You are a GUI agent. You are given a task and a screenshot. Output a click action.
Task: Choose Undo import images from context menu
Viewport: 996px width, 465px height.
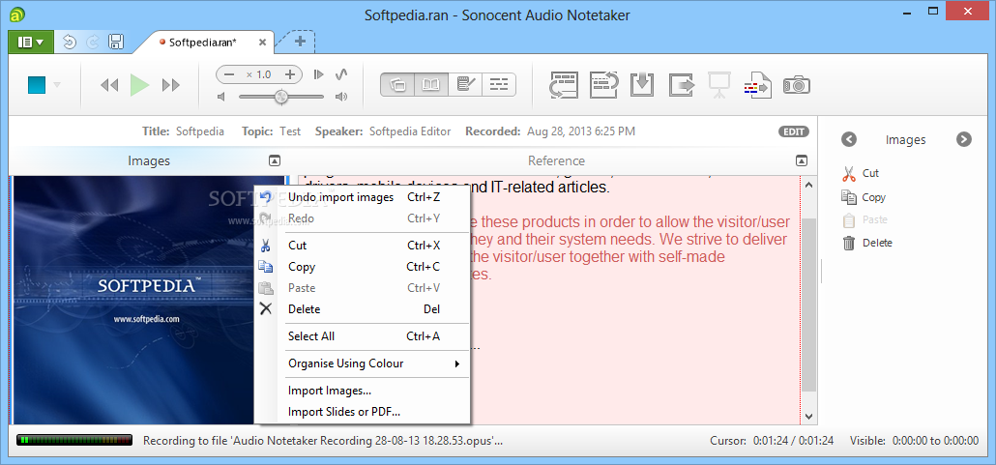click(x=362, y=197)
